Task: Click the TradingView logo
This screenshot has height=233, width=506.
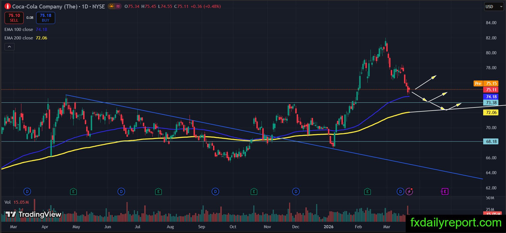Action: 34,214
